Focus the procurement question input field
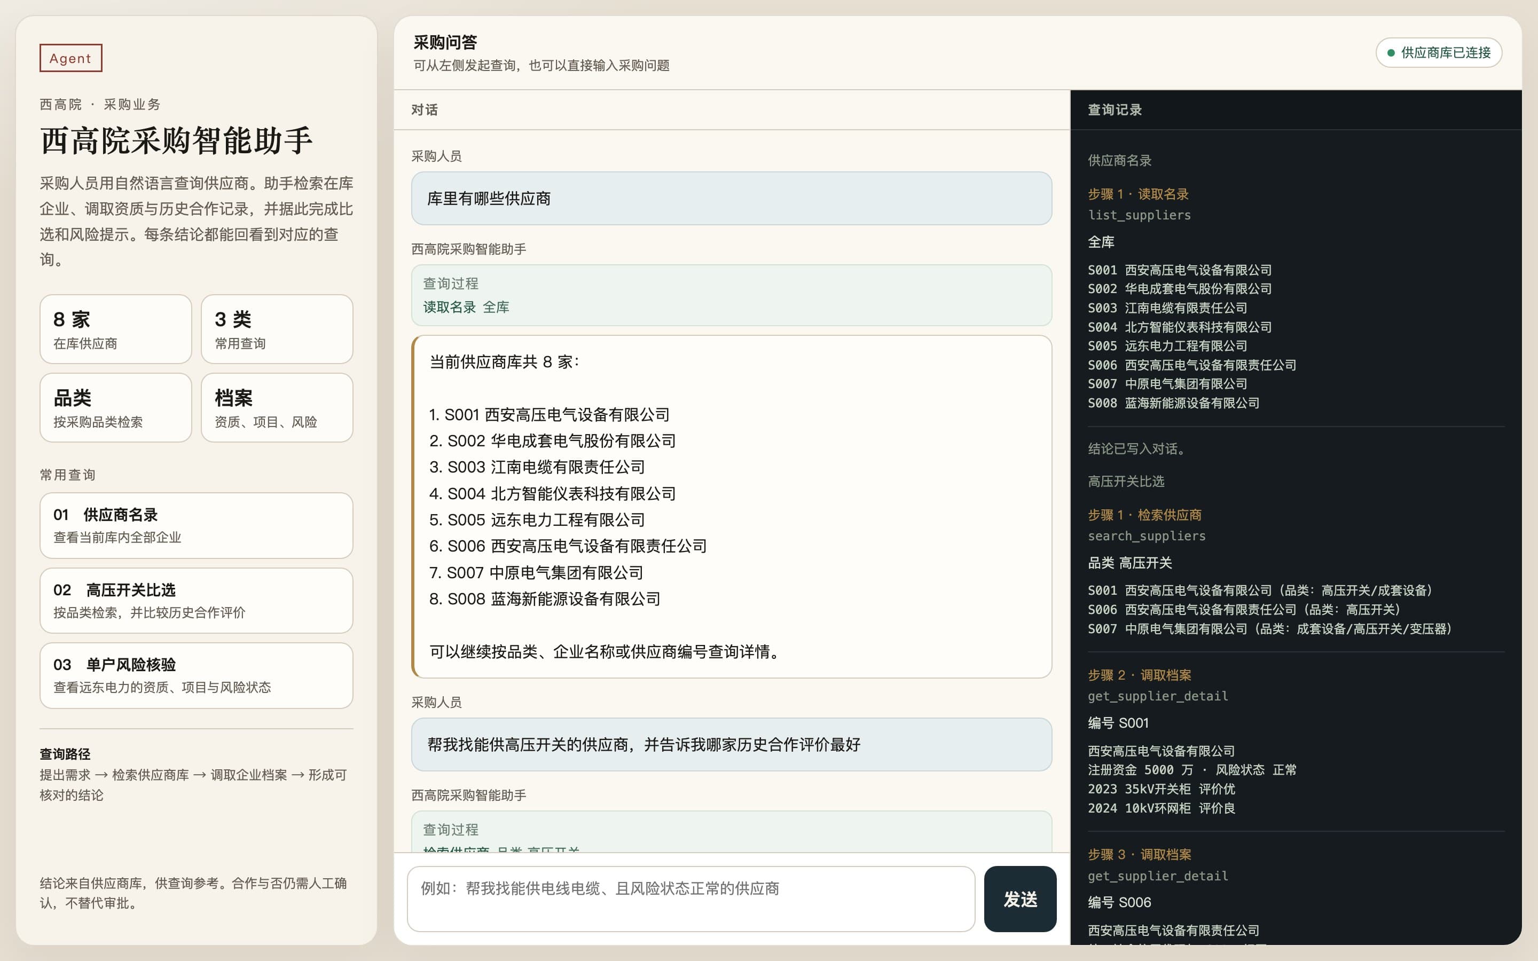 point(691,899)
